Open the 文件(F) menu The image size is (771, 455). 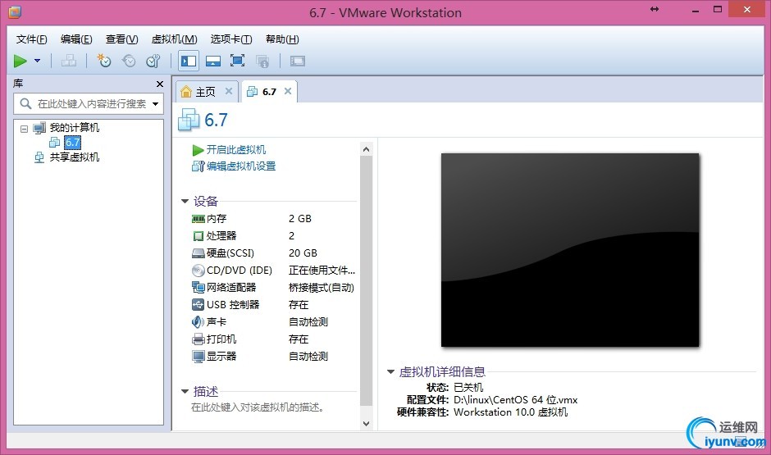31,39
